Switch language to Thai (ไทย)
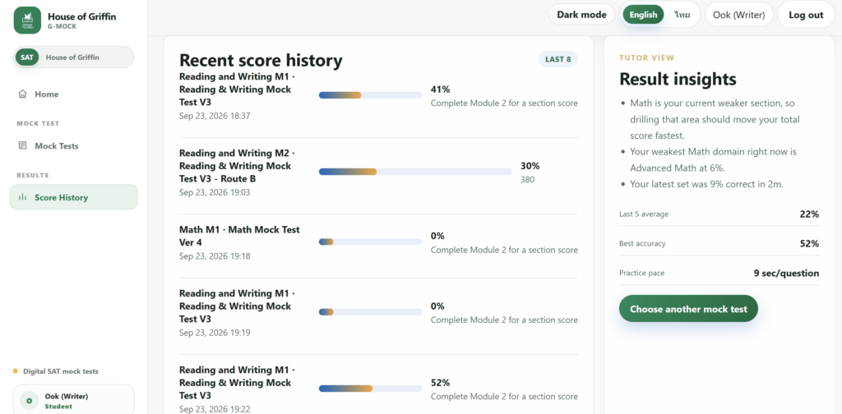This screenshot has height=414, width=842. (682, 15)
